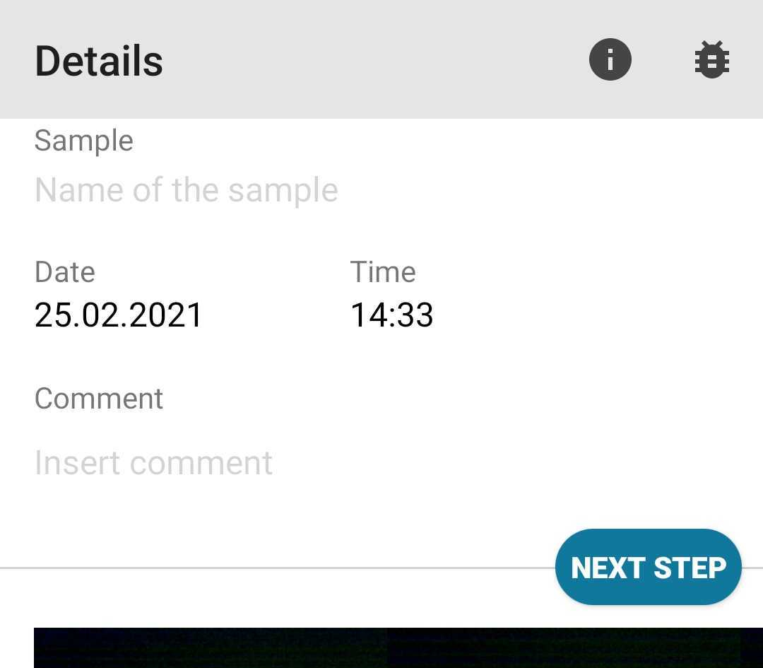Open date picker from the date value
Image resolution: width=763 pixels, height=668 pixels.
[x=118, y=315]
